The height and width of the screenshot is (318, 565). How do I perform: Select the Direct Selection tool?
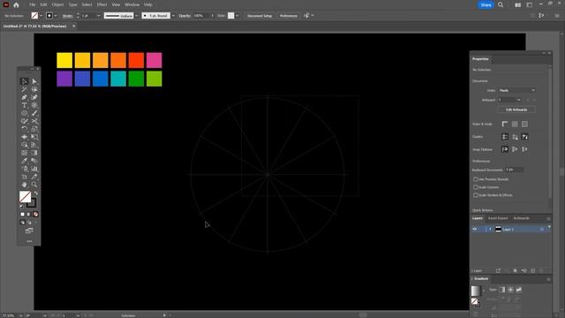tap(34, 81)
